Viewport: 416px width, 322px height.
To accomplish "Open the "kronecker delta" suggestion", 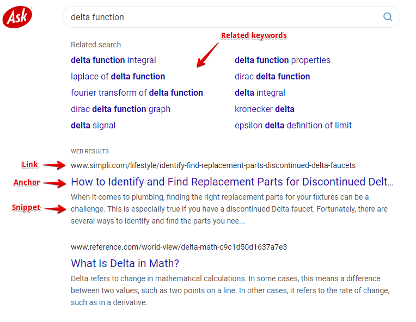I will point(264,109).
